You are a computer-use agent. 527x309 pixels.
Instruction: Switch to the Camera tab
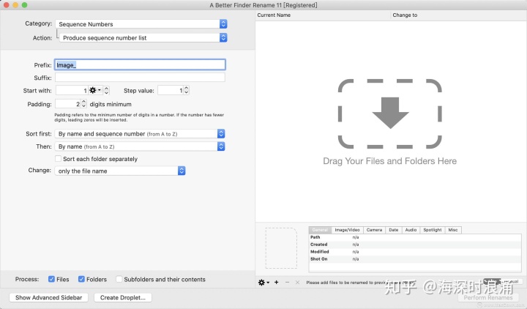pos(374,230)
